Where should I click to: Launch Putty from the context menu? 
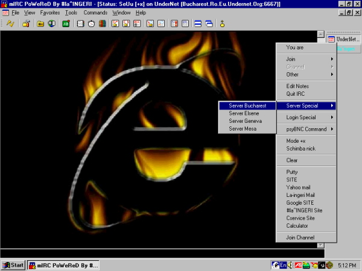click(x=306, y=172)
